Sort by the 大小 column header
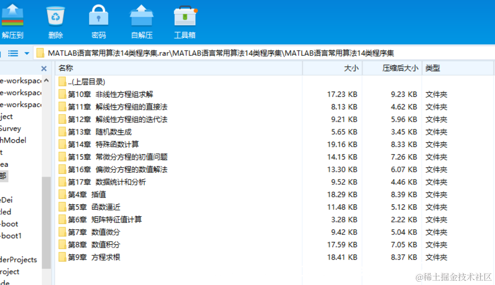 (x=332, y=68)
